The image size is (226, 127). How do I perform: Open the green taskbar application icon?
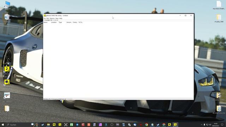pos(71,125)
